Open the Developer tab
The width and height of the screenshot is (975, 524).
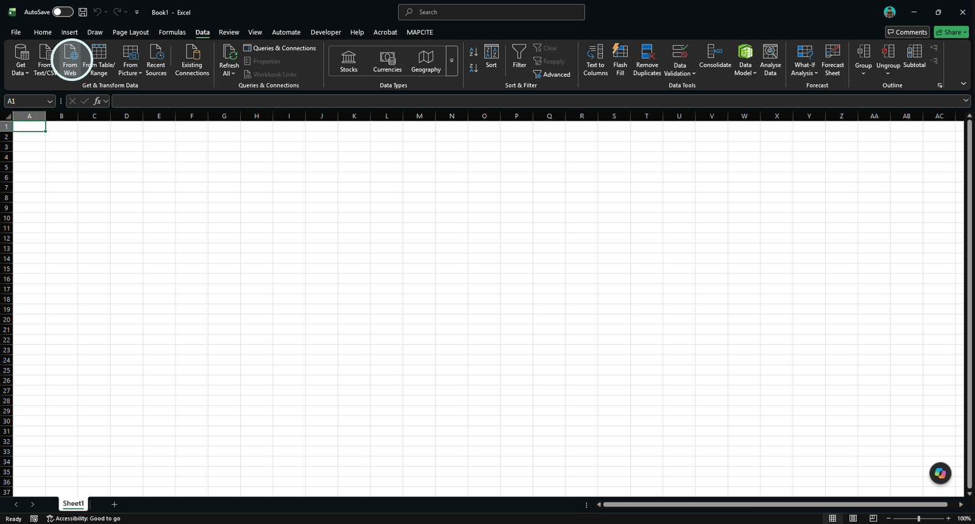pos(325,32)
